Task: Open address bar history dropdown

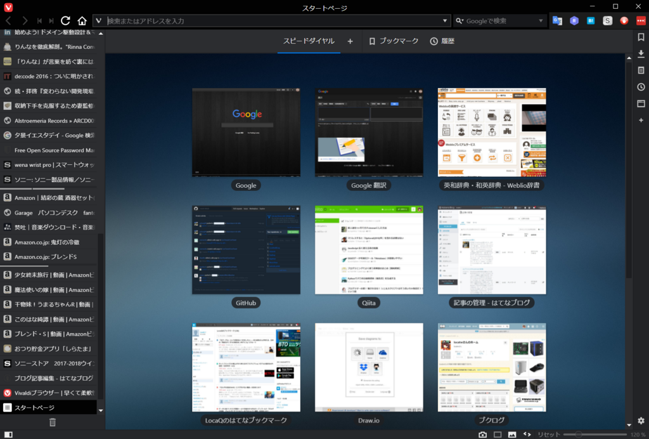Action: 445,21
